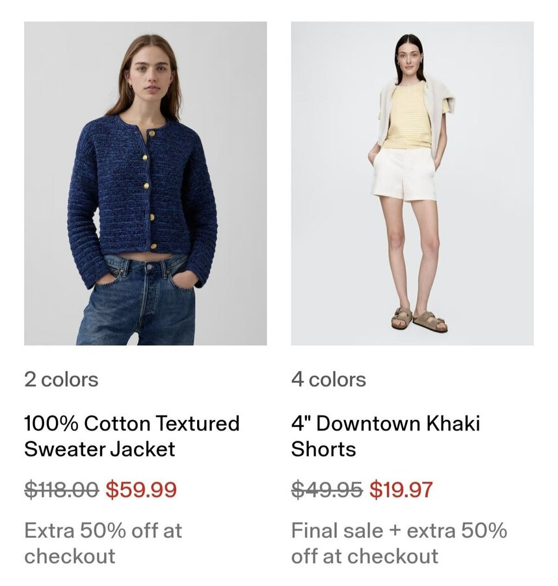This screenshot has height=586, width=558.
Task: View the 2 colors option label
Action: (x=61, y=380)
